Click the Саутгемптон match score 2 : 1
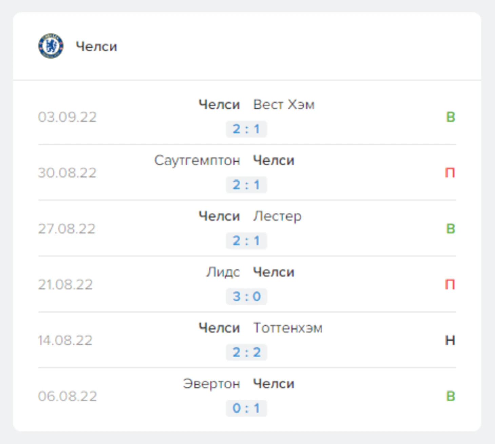Viewport: 495px width, 444px height. click(246, 185)
